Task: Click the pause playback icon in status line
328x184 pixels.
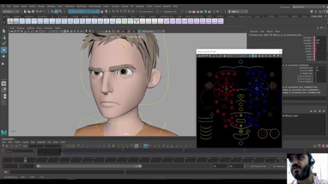Action: coord(218,11)
